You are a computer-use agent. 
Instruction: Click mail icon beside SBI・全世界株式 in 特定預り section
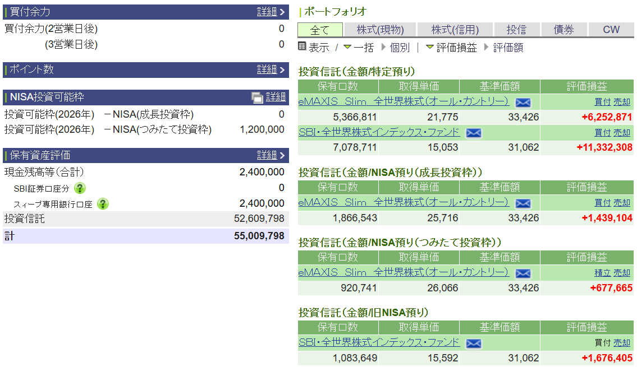pos(474,133)
